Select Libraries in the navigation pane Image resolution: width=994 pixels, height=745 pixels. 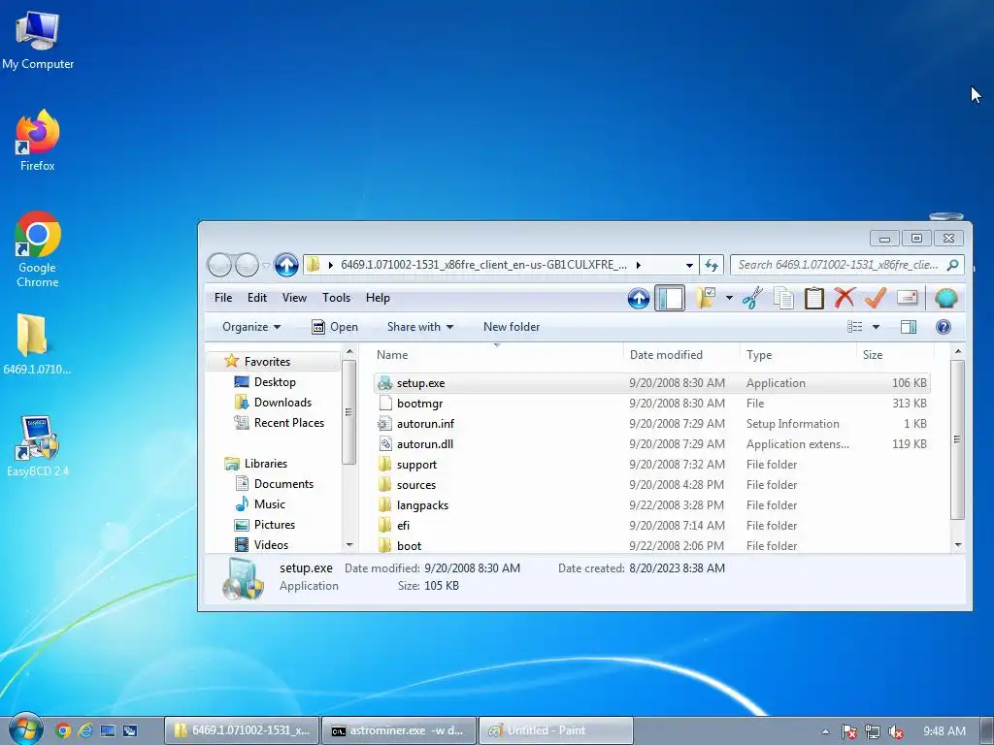pos(266,464)
